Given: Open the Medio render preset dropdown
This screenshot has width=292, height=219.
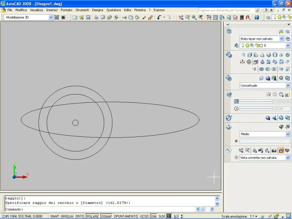Looking at the screenshot, I should click(288, 134).
